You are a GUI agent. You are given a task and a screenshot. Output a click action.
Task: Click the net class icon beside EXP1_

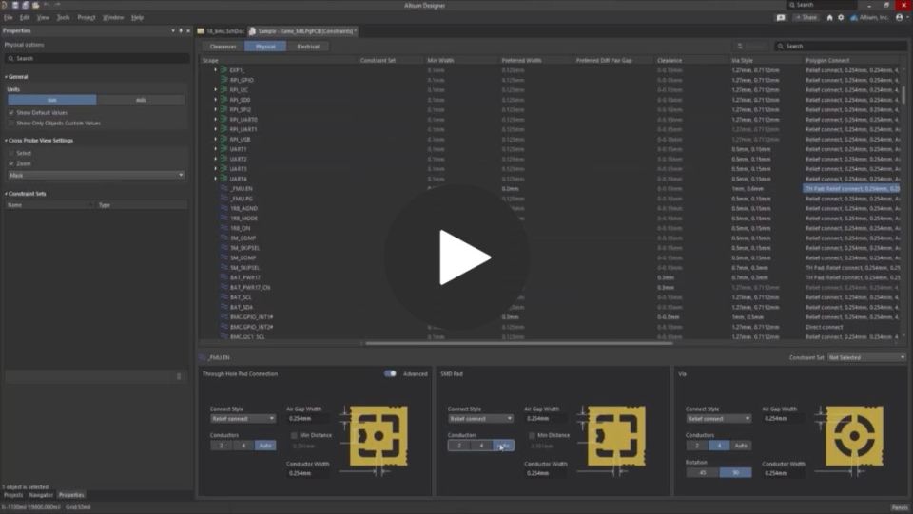(x=223, y=69)
